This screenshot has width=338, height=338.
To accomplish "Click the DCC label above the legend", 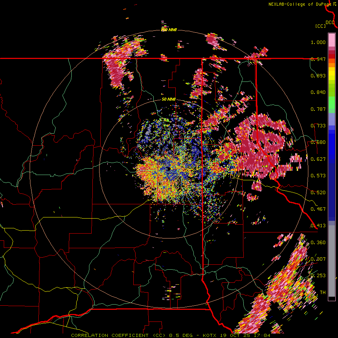I will tap(330, 23).
